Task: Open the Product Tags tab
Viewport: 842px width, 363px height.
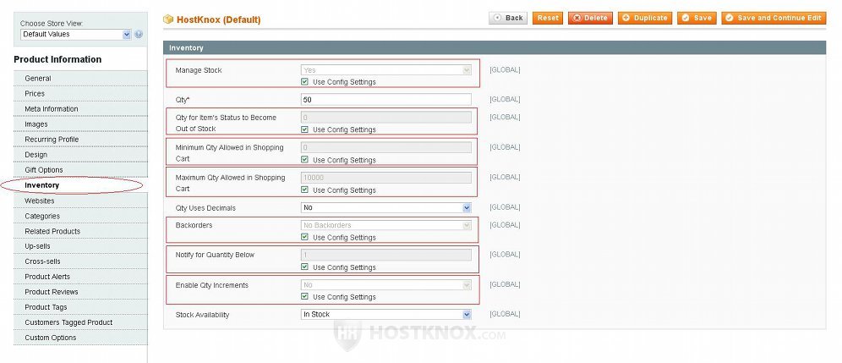Action: [80, 307]
